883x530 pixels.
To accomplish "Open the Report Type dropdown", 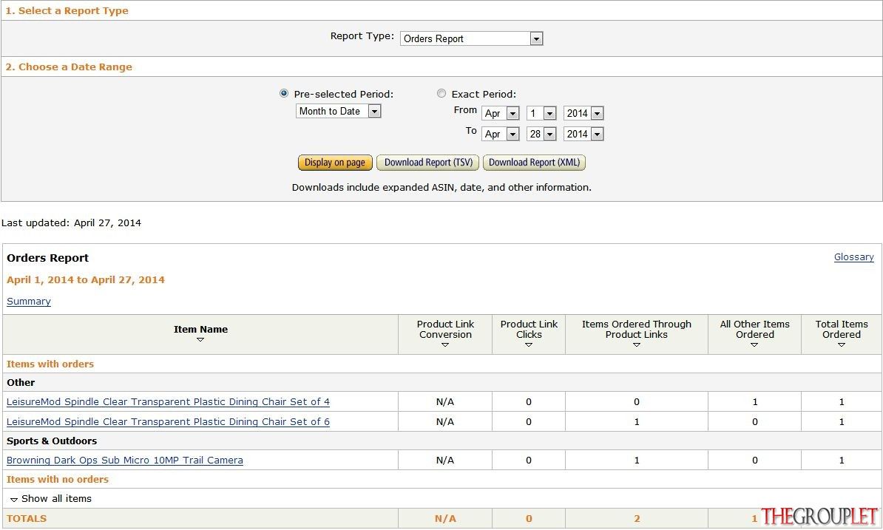I will point(471,38).
